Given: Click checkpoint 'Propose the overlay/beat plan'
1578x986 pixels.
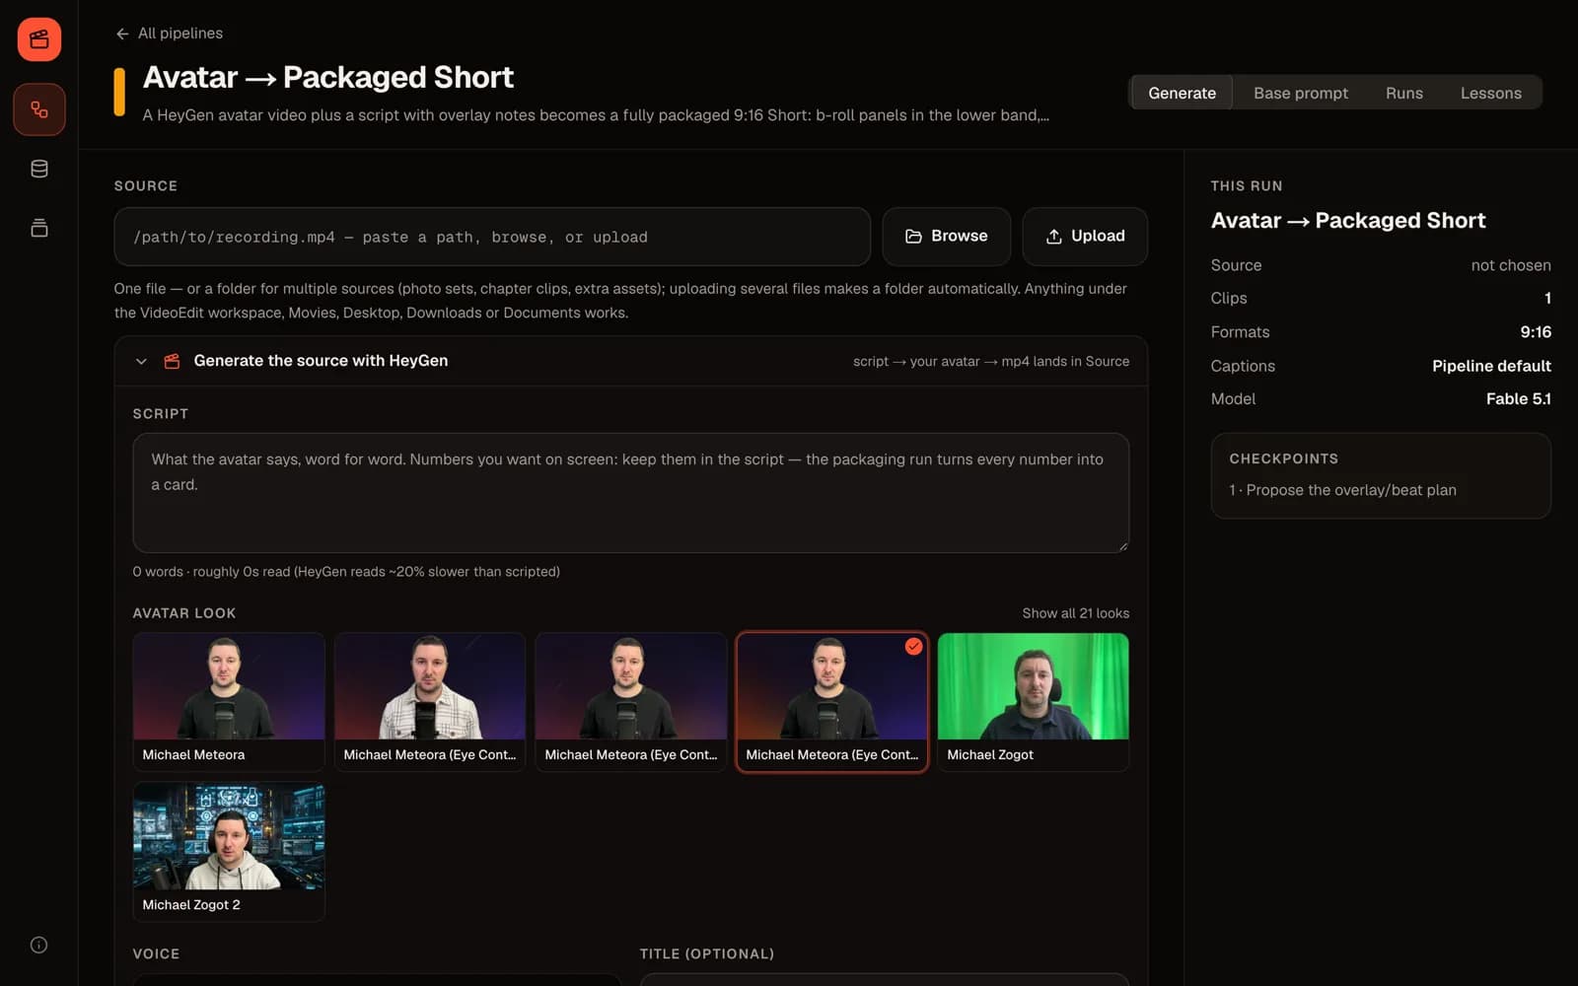Looking at the screenshot, I should [x=1342, y=490].
